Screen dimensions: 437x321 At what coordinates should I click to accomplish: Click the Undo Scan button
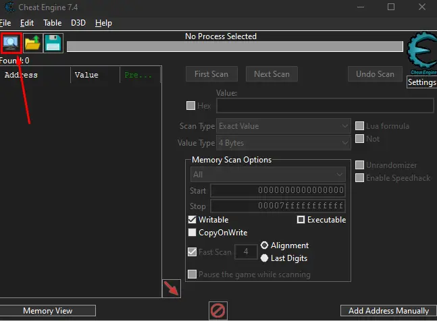click(x=375, y=74)
